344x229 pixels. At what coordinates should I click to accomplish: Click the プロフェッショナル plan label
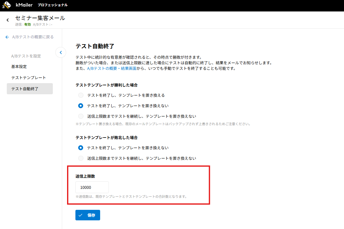click(x=53, y=5)
